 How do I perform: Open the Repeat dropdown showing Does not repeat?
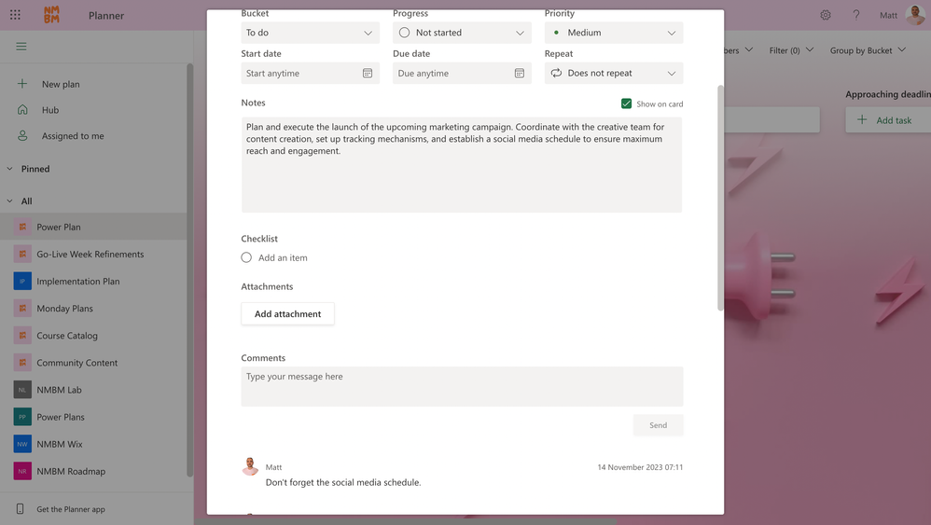click(613, 73)
